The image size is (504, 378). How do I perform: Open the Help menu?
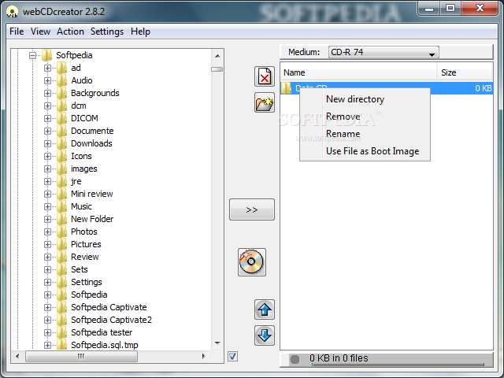[140, 31]
